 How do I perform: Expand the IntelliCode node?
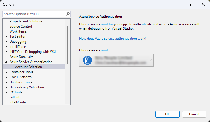[6, 102]
